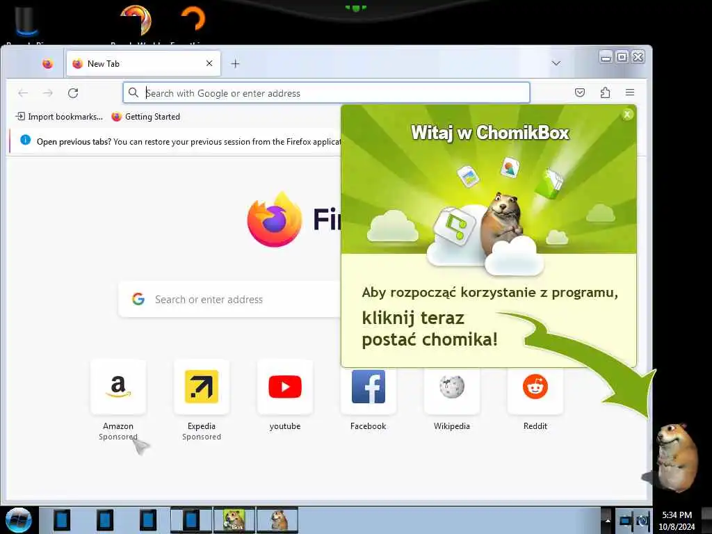Open Import bookmarks bookmark item
712x534 pixels.
coord(60,117)
